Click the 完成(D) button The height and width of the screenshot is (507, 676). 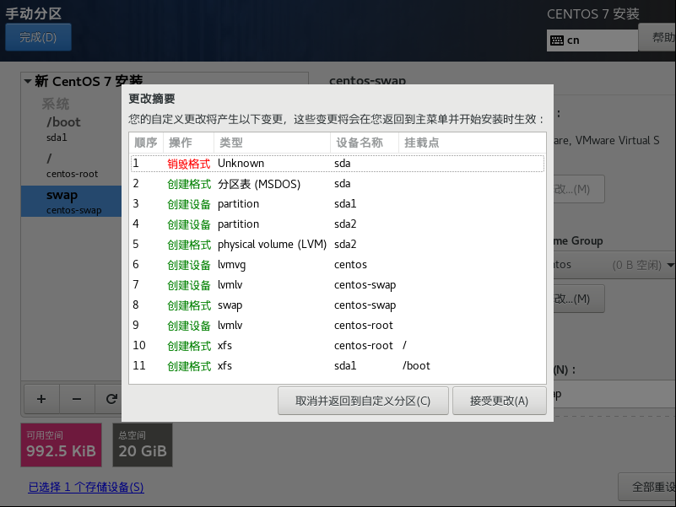click(38, 37)
